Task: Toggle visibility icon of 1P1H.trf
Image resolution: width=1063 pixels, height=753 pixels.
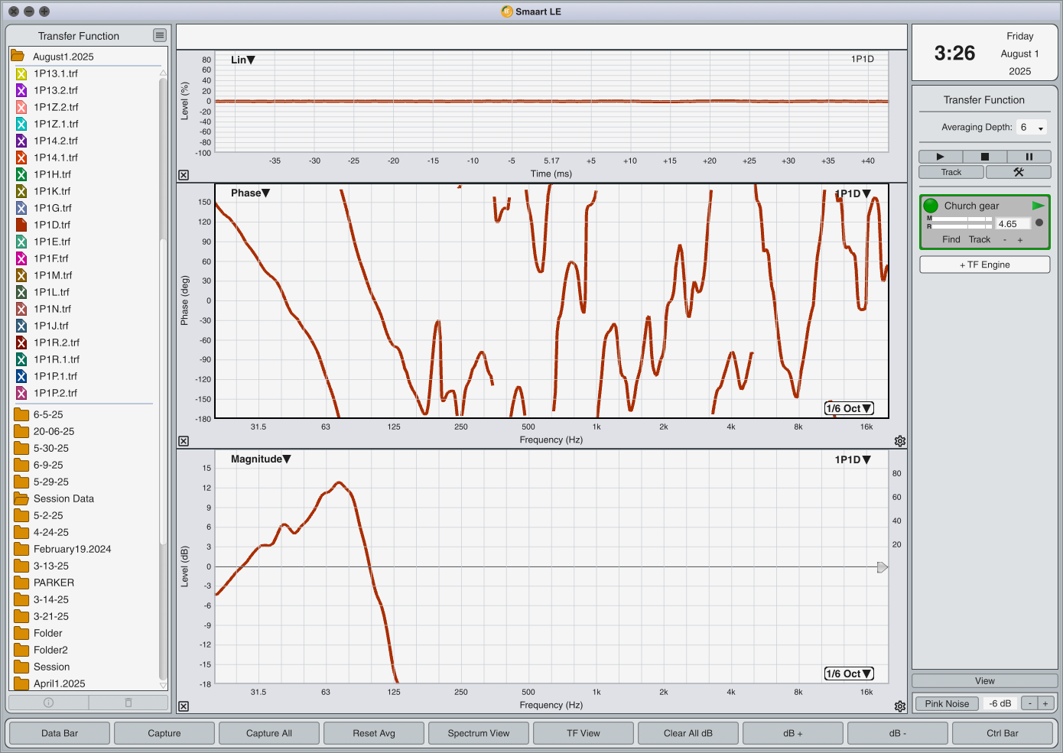Action: pyautogui.click(x=21, y=174)
